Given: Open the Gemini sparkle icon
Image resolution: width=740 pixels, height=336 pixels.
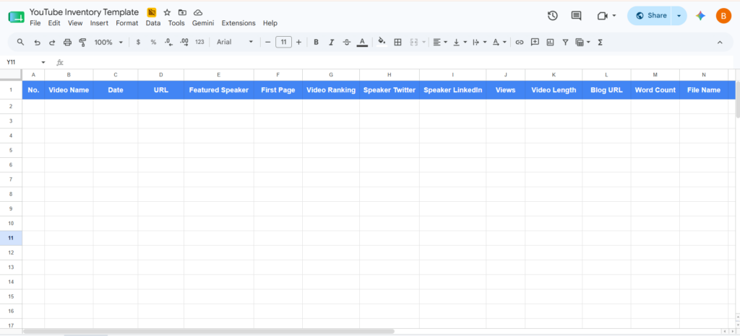Looking at the screenshot, I should point(701,16).
